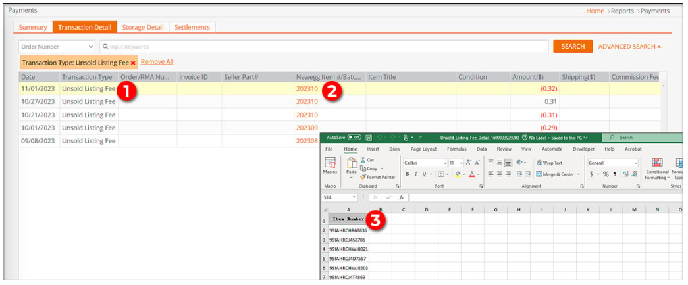Apply Bold formatting in Excel
Screen dimensions: 688x285
(x=407, y=174)
